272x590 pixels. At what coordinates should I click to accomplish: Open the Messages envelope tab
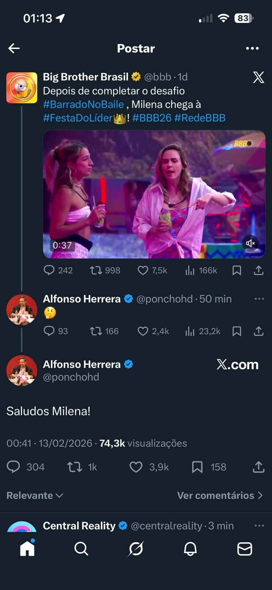click(x=245, y=549)
